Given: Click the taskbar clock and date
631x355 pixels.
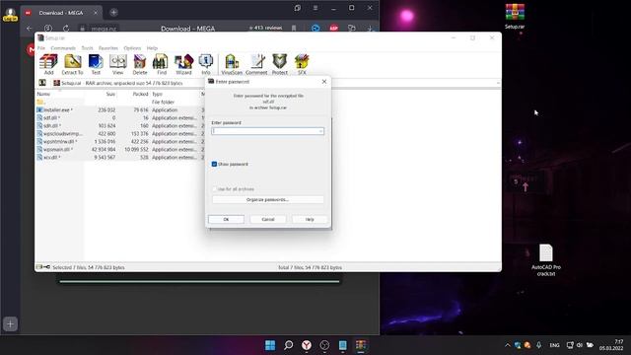Looking at the screenshot, I should (611, 345).
